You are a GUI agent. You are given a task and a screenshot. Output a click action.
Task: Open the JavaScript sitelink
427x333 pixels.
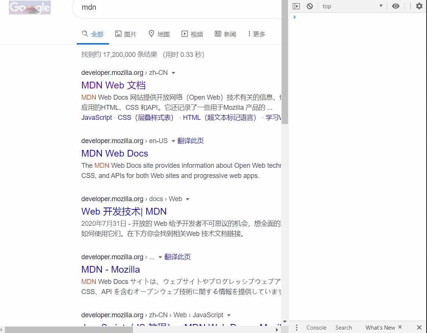pyautogui.click(x=96, y=118)
